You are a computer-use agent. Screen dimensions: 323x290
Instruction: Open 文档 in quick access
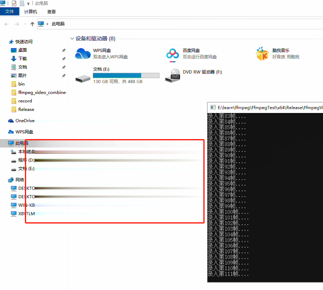(22, 67)
